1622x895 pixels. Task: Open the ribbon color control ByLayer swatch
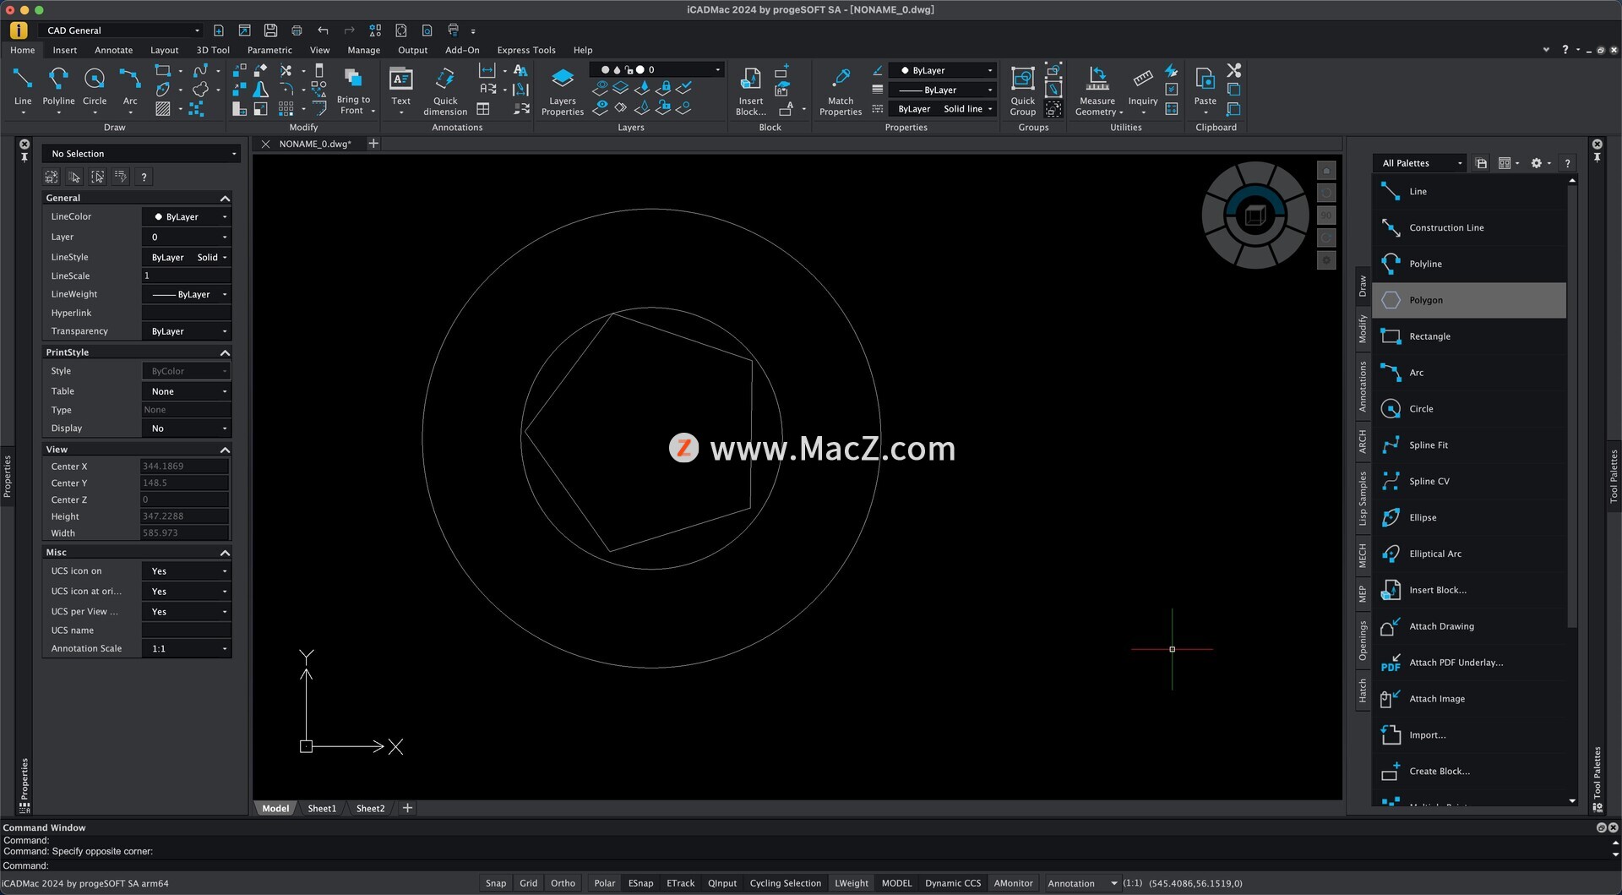(944, 70)
